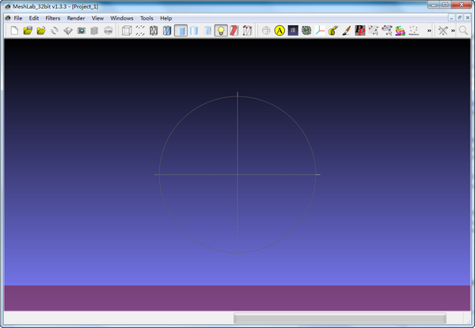Open the Edit menu
The width and height of the screenshot is (475, 328).
pyautogui.click(x=34, y=17)
